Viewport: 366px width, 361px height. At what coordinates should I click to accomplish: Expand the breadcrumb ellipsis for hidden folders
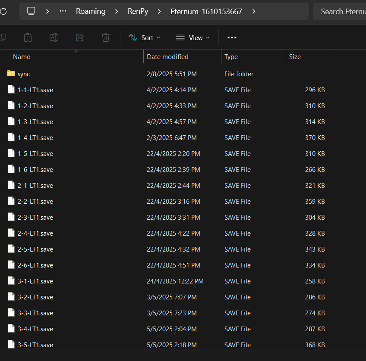pos(63,12)
